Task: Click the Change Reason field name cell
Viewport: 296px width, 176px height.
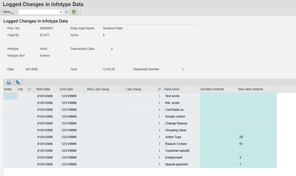Action: pos(176,123)
